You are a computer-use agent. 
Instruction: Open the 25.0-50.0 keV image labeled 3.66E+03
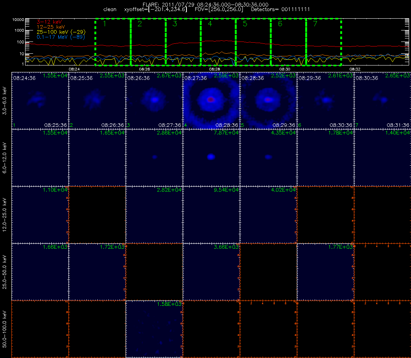tap(211, 272)
